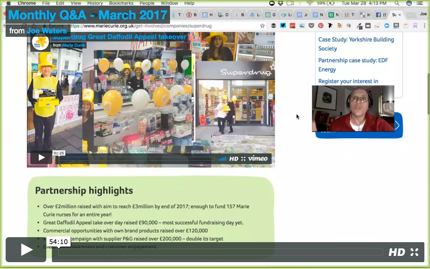Open the Register your interest in link
Image resolution: width=430 pixels, height=269 pixels.
[x=348, y=81]
